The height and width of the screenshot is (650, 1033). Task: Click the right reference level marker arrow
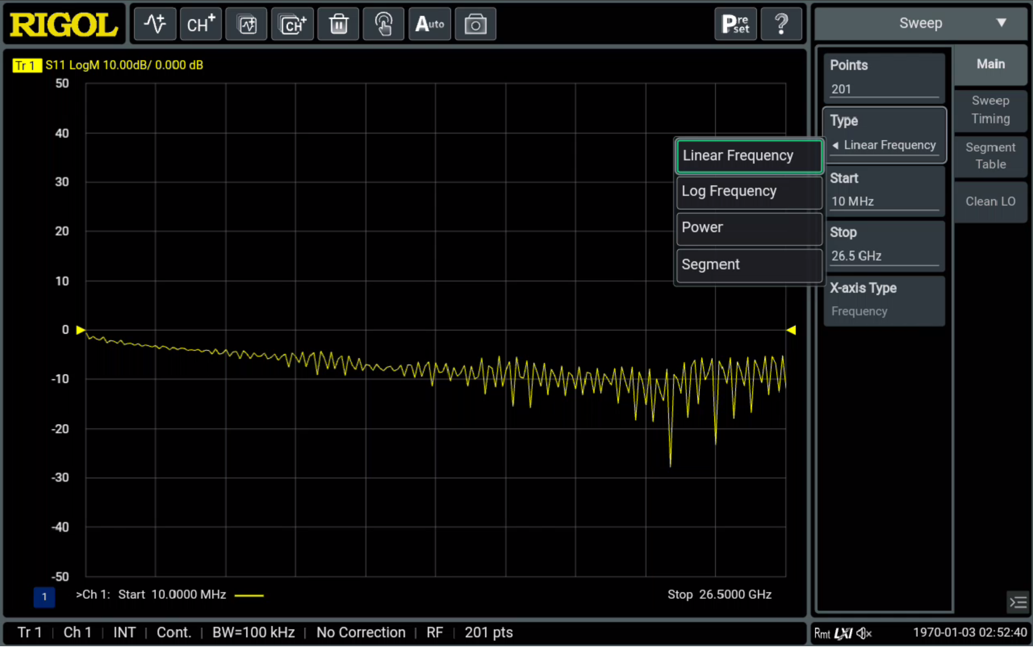point(791,330)
